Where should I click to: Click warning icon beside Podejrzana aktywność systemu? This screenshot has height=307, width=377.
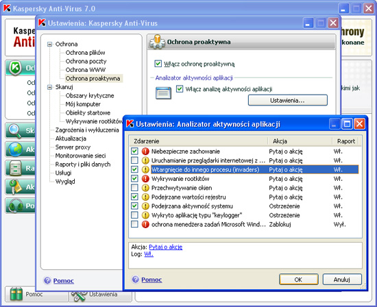145,206
